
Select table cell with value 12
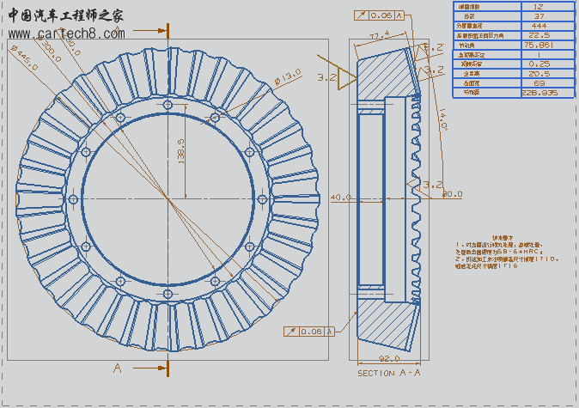coord(547,7)
